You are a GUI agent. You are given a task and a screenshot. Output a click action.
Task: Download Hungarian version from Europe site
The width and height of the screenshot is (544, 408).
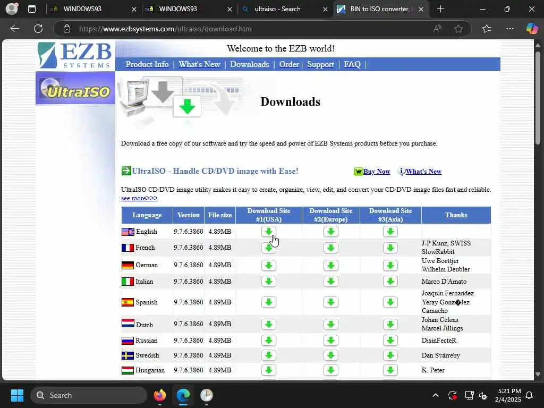[x=330, y=370]
